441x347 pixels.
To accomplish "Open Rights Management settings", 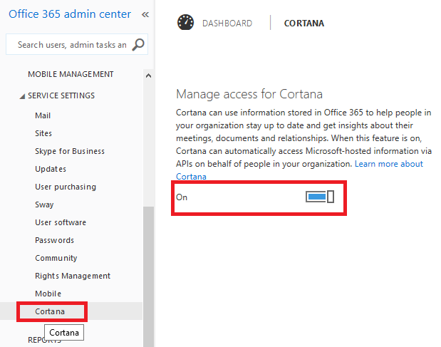I will 73,276.
